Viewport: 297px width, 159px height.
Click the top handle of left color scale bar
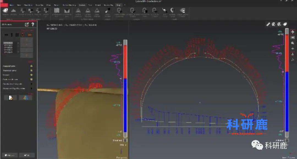[x=125, y=42]
